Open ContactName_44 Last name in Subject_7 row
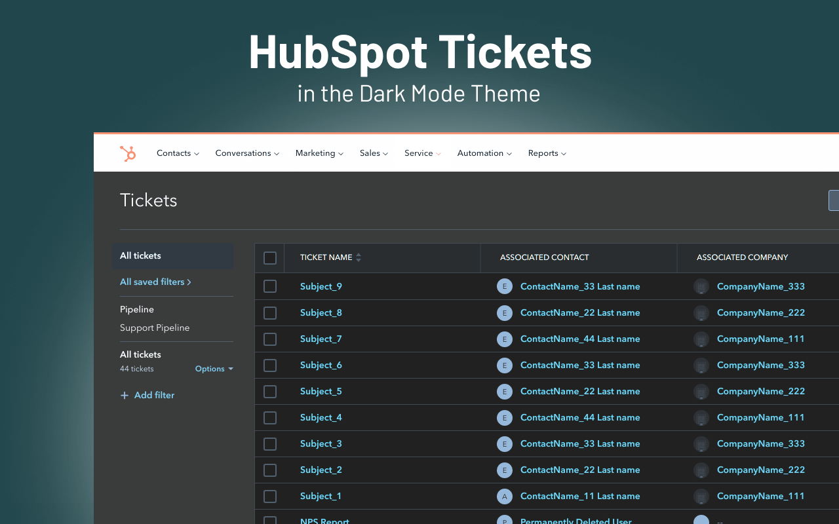The image size is (839, 524). (580, 339)
